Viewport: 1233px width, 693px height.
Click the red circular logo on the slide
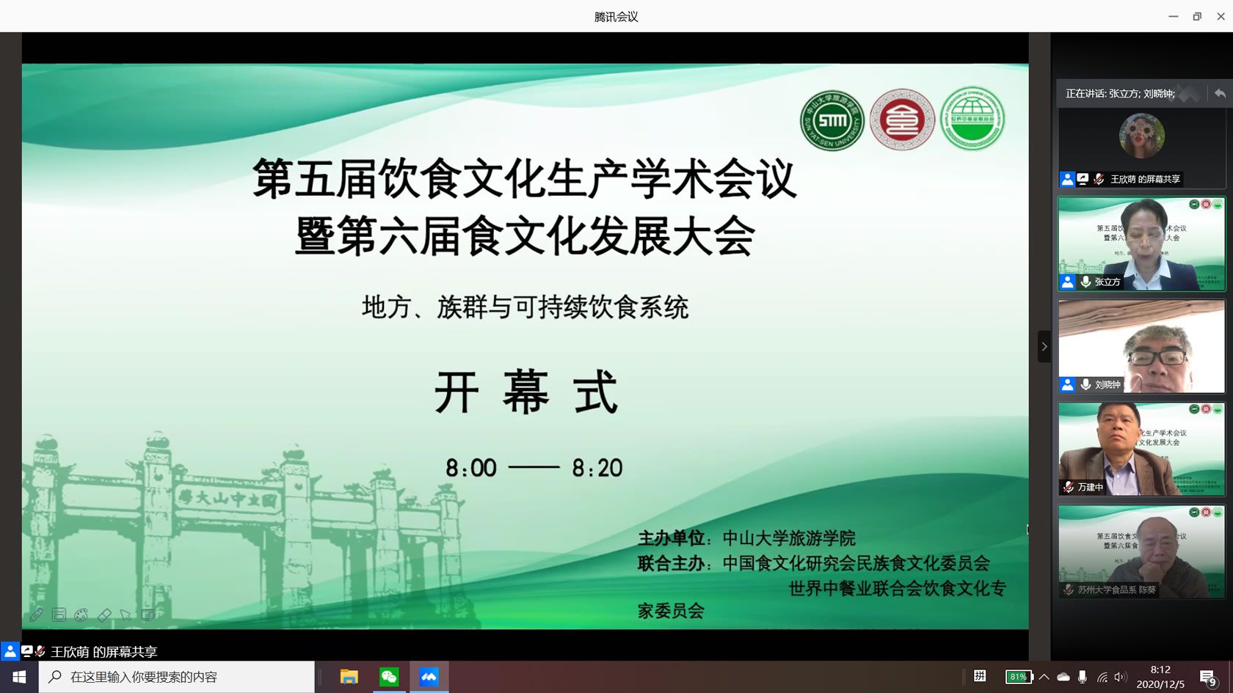(902, 120)
